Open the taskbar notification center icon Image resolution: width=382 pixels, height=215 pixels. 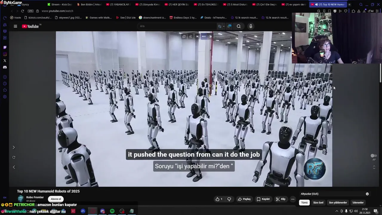point(375,211)
